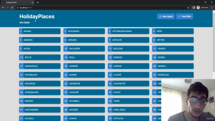Image resolution: width=215 pixels, height=121 pixels.
Task: Click the ÇANKIRI card
Action: tap(84, 66)
